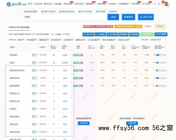Click the 所有词 quick filter link
The height and width of the screenshot is (140, 176).
(20, 40)
